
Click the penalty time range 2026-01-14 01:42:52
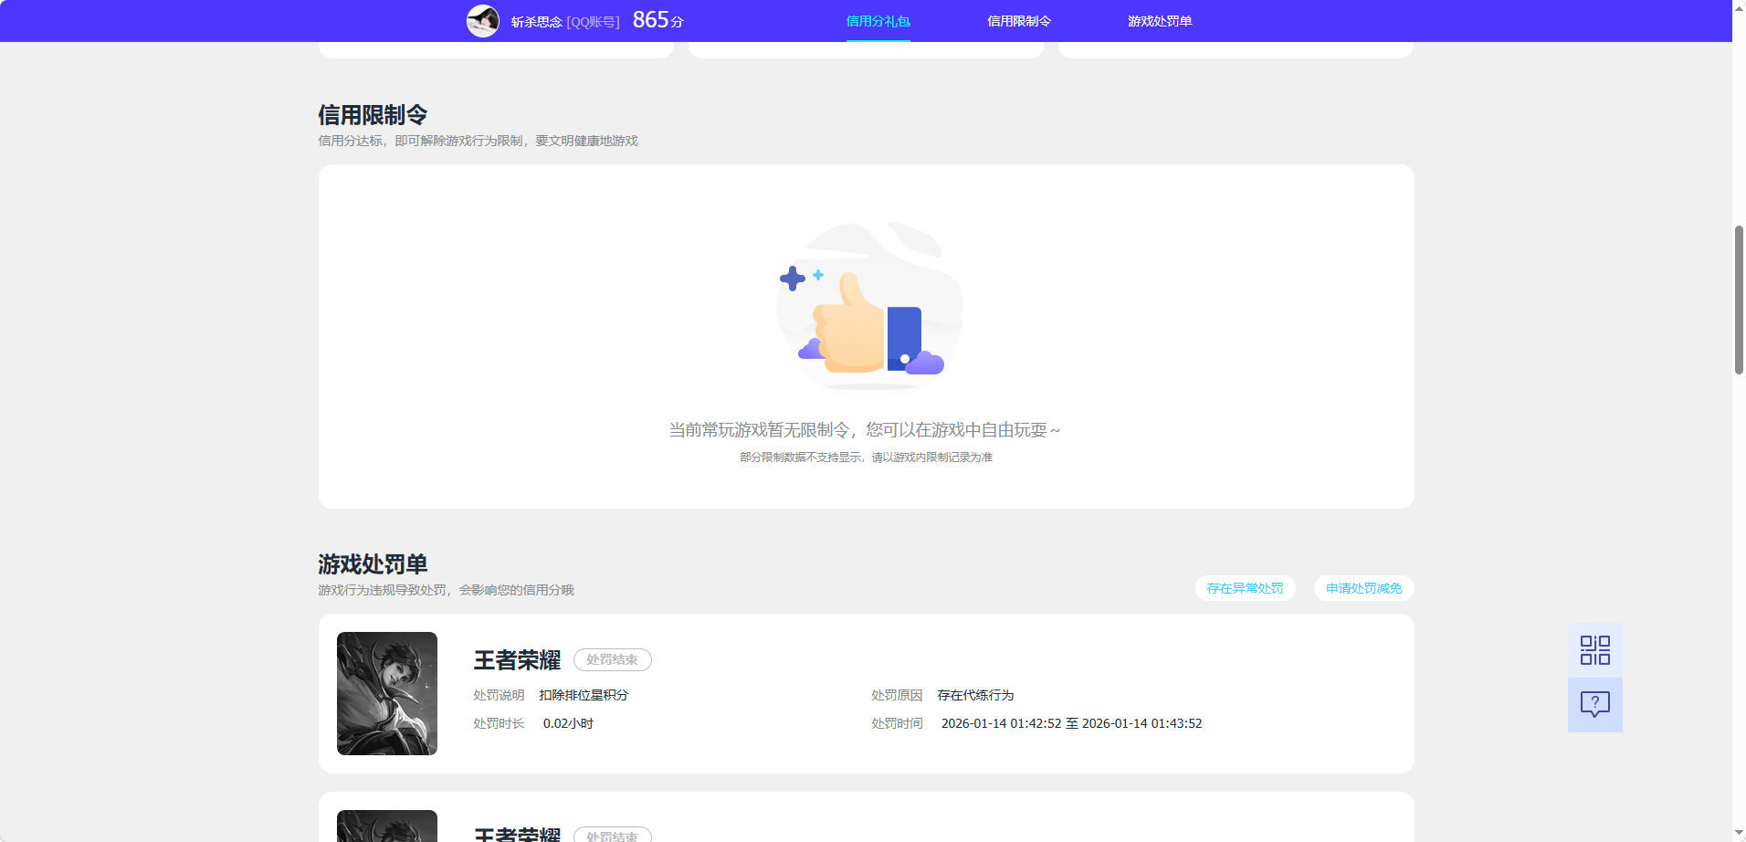tap(1071, 723)
